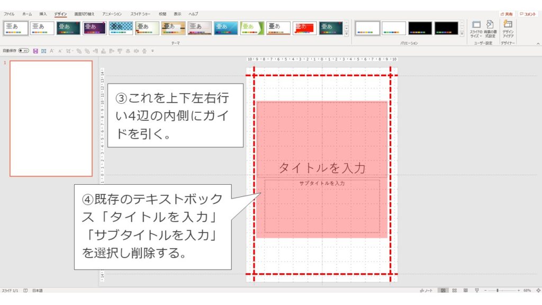Click the bring forward icon in quick access toolbar
This screenshot has height=305, width=542.
(79, 51)
